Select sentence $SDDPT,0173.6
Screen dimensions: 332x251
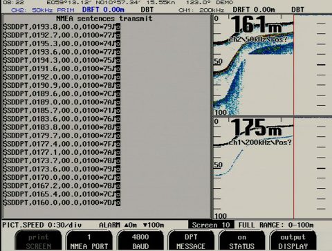(x=62, y=169)
